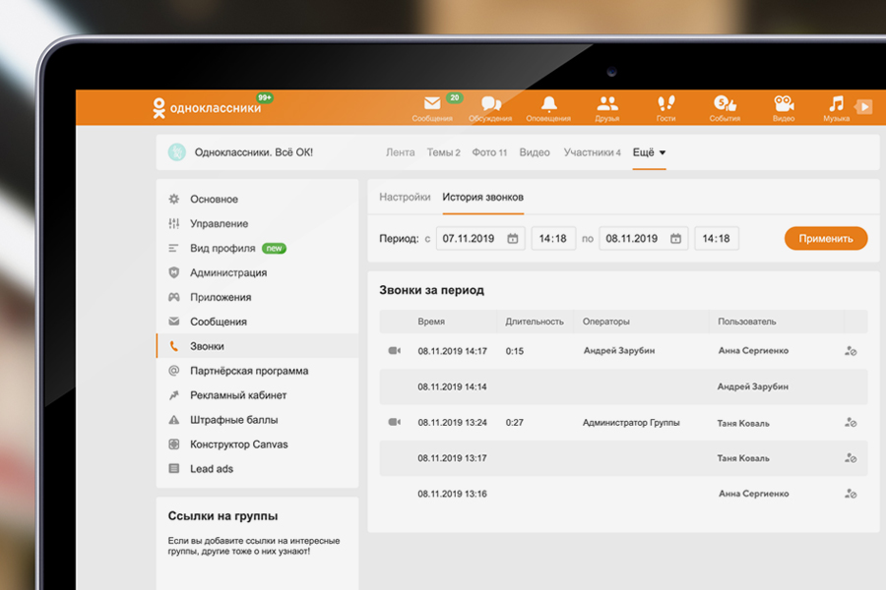886x590 pixels.
Task: Open Сообщения in the sidebar menu
Action: click(x=257, y=322)
